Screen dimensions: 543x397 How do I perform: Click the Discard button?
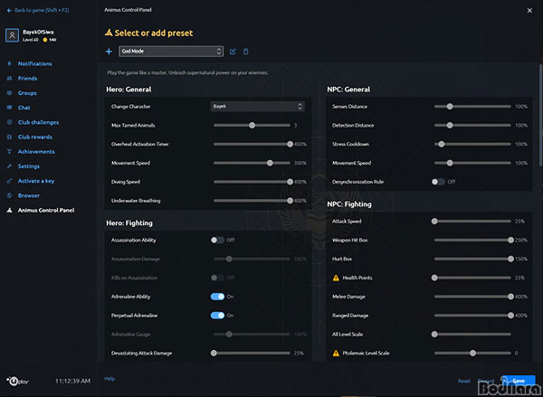click(486, 381)
